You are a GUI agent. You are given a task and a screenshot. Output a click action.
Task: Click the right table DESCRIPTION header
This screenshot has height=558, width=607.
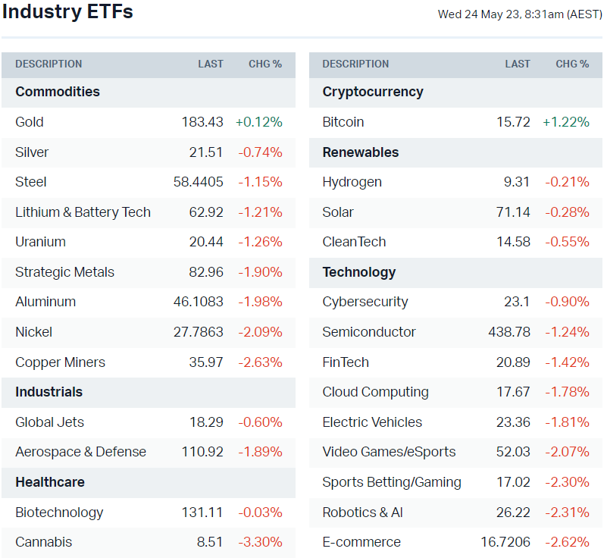click(355, 64)
